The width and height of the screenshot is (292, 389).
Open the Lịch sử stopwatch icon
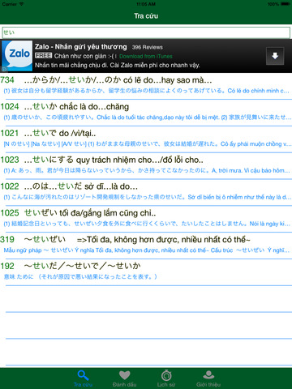point(166,375)
